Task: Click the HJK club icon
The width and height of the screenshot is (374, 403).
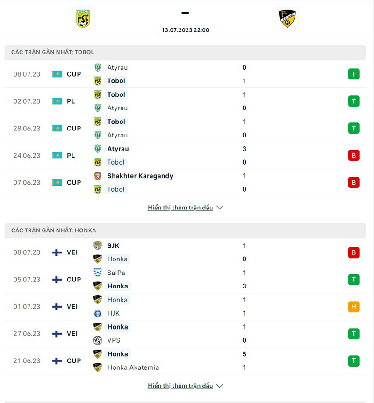Action: pos(99,313)
